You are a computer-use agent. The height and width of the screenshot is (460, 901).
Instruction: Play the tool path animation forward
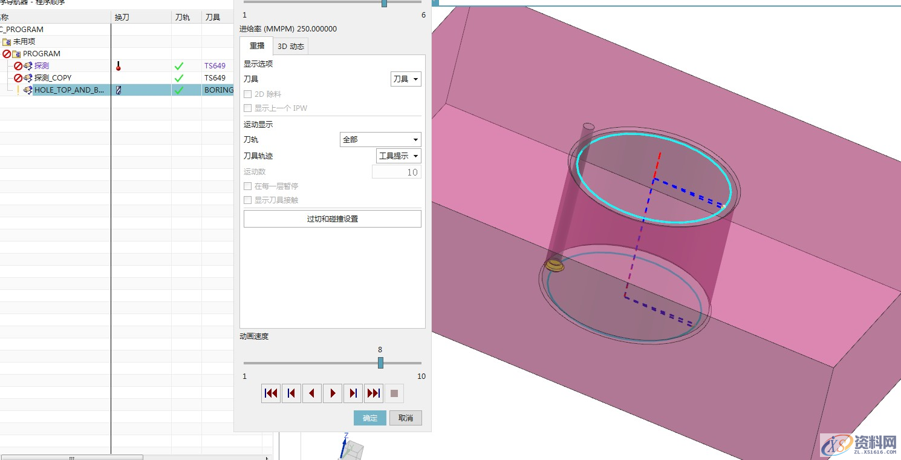click(333, 393)
